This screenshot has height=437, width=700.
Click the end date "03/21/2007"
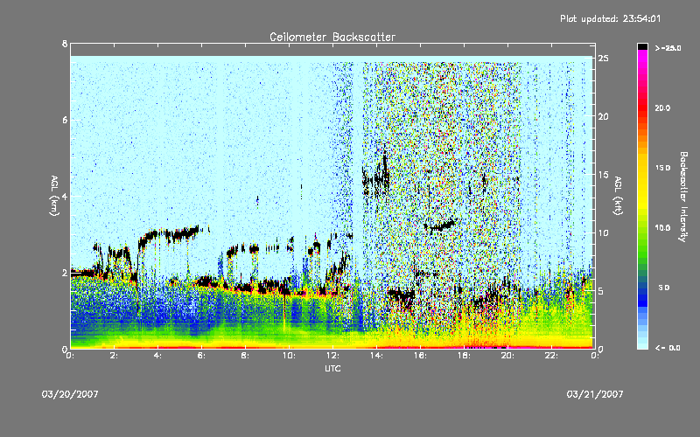pos(595,394)
